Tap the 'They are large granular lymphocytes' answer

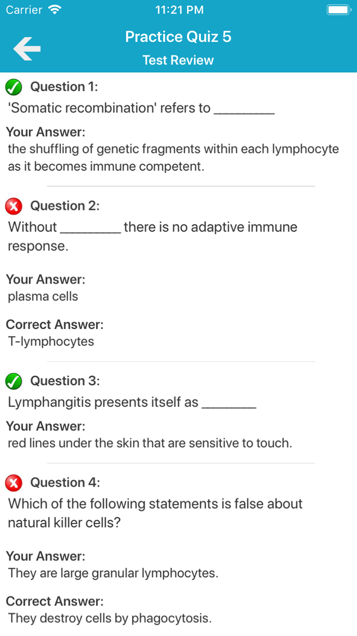[x=113, y=573]
